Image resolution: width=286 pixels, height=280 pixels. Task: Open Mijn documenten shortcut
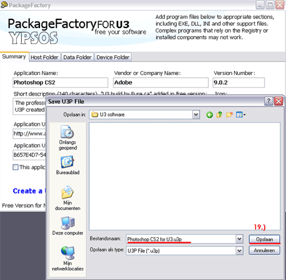point(67,198)
